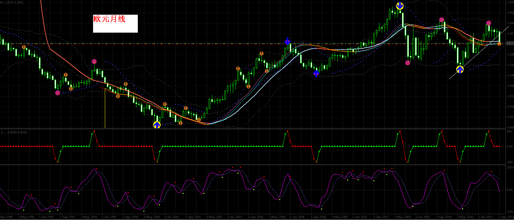Click the '1 Jan 2003' date label
This screenshot has height=220, width=514.
coord(234,217)
